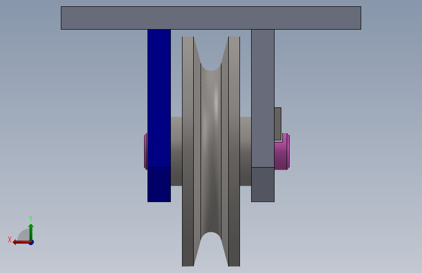Click the red X axis arrow of the triad
The height and width of the screenshot is (273, 422).
21,242
